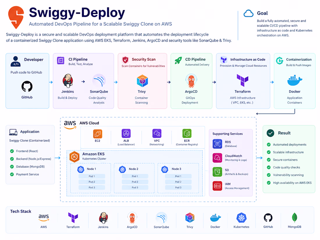This screenshot has width=320, height=240.
Task: Click the cloud icon beside Goal
Action: coord(248,13)
